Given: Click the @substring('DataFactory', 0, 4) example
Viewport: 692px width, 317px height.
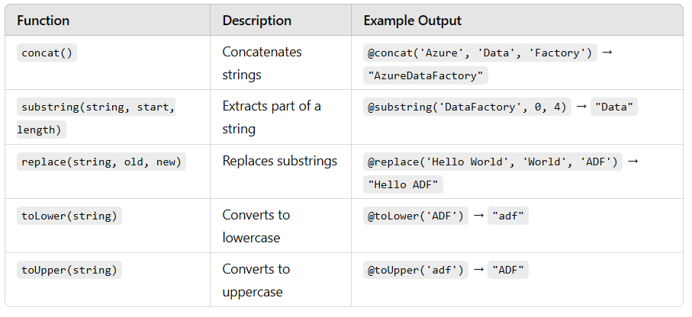Looking at the screenshot, I should (x=467, y=107).
